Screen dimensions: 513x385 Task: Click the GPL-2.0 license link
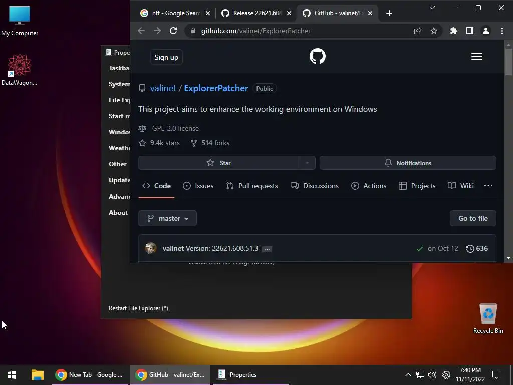(x=175, y=128)
